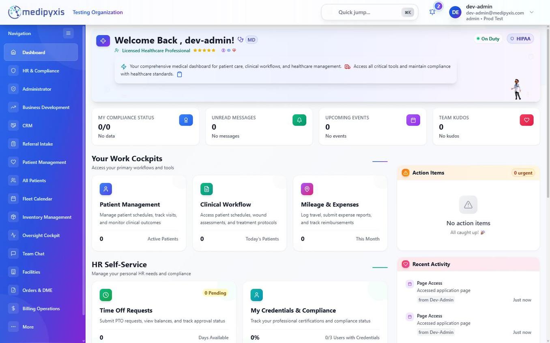The width and height of the screenshot is (550, 343).
Task: Open Administrator section
Action: tap(41, 89)
